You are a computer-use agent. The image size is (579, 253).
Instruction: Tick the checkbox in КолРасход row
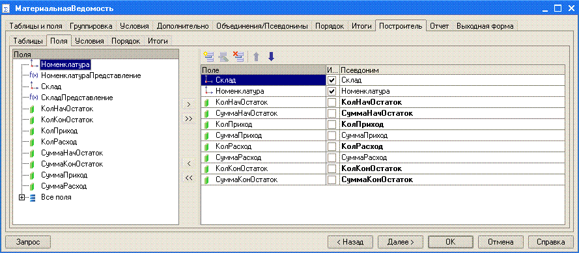coord(332,146)
